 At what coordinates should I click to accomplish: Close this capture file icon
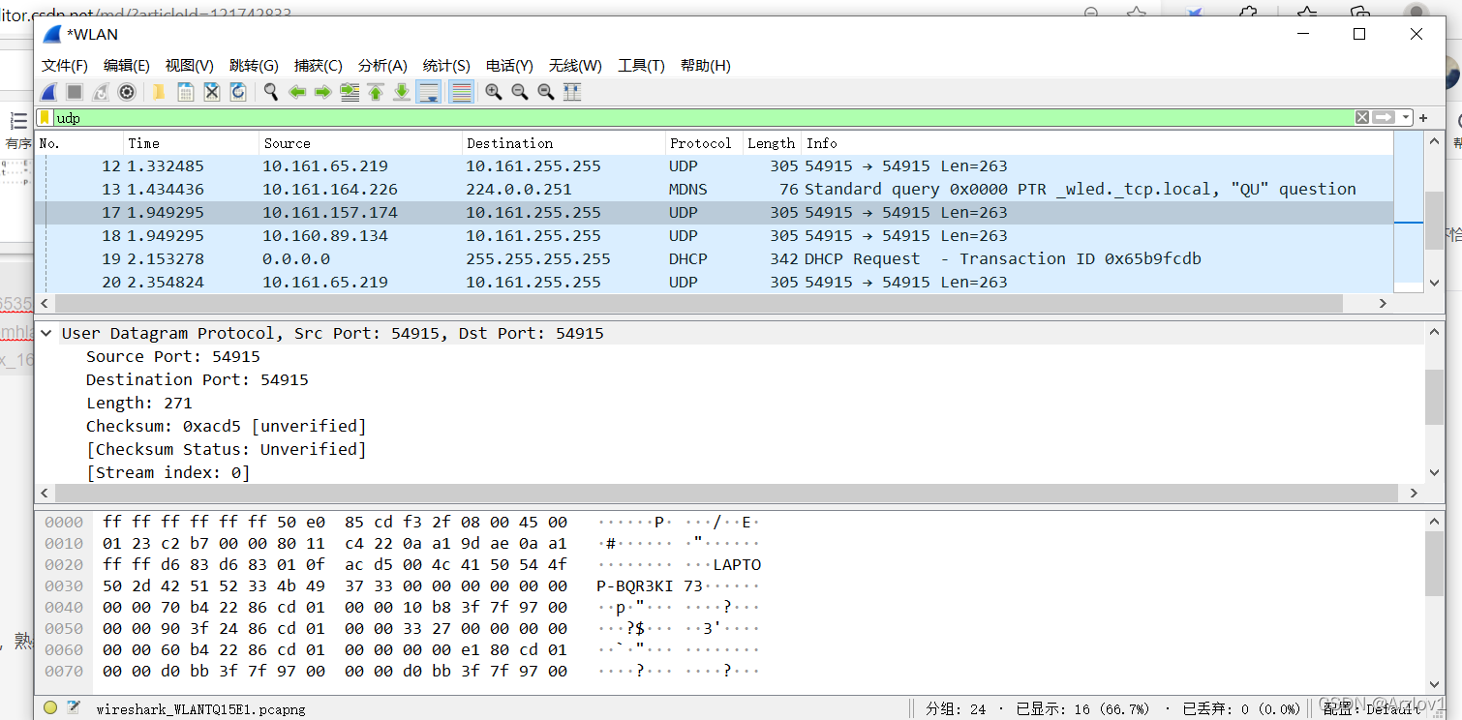coord(212,92)
